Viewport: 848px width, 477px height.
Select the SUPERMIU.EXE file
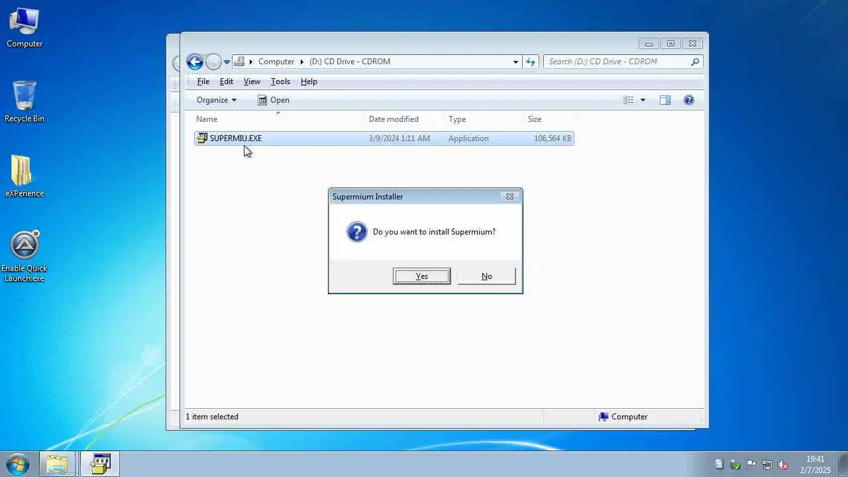pos(384,138)
